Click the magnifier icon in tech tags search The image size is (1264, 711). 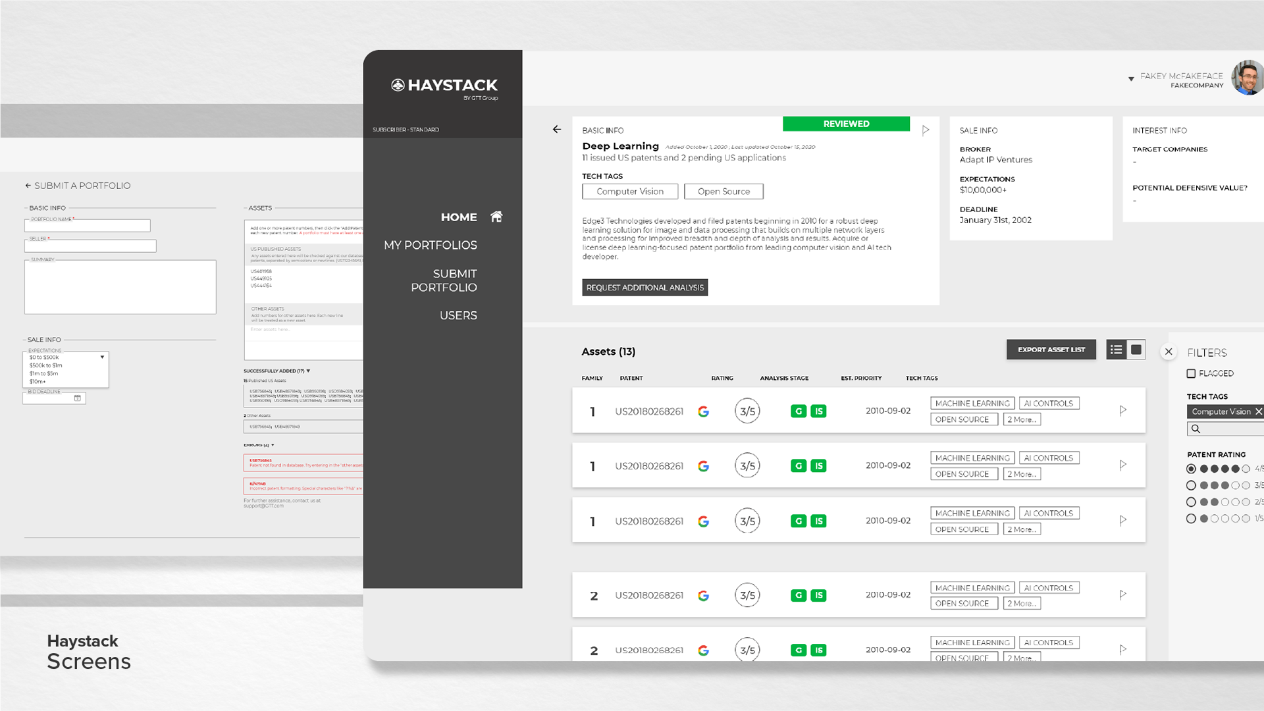1196,429
